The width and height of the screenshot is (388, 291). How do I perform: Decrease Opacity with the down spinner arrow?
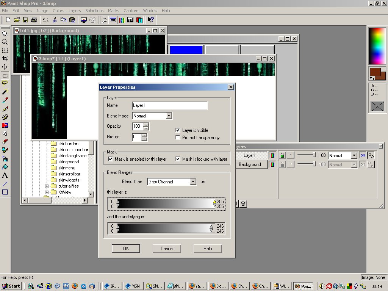click(x=146, y=128)
